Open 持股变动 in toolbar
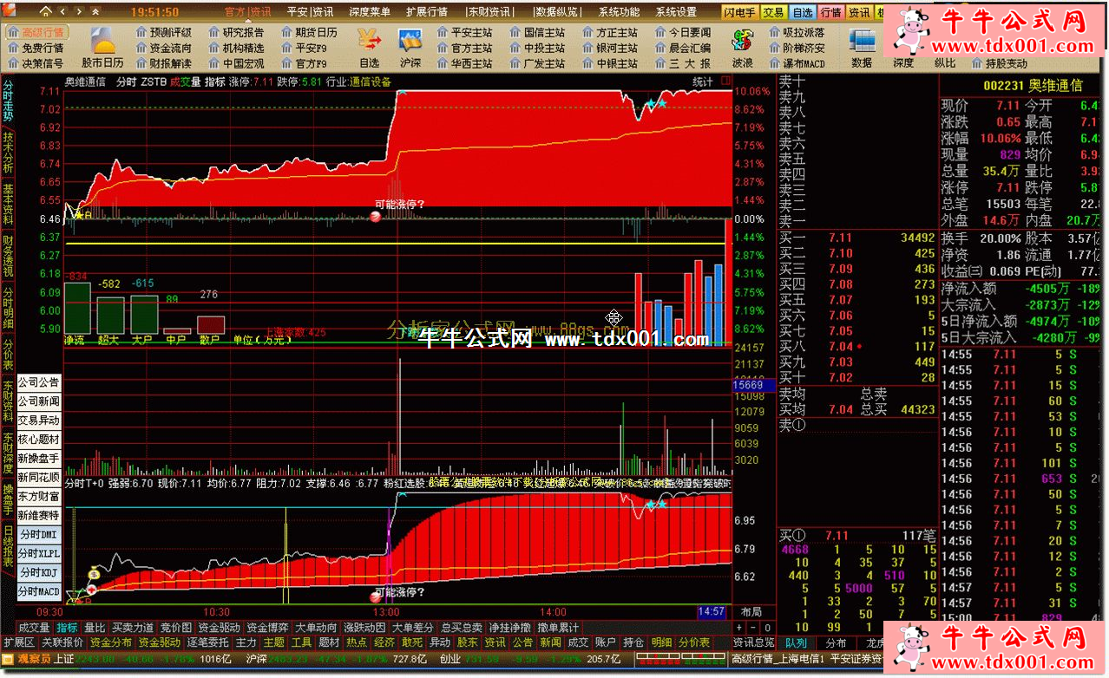Viewport: 1109px width, 678px height. coord(999,63)
